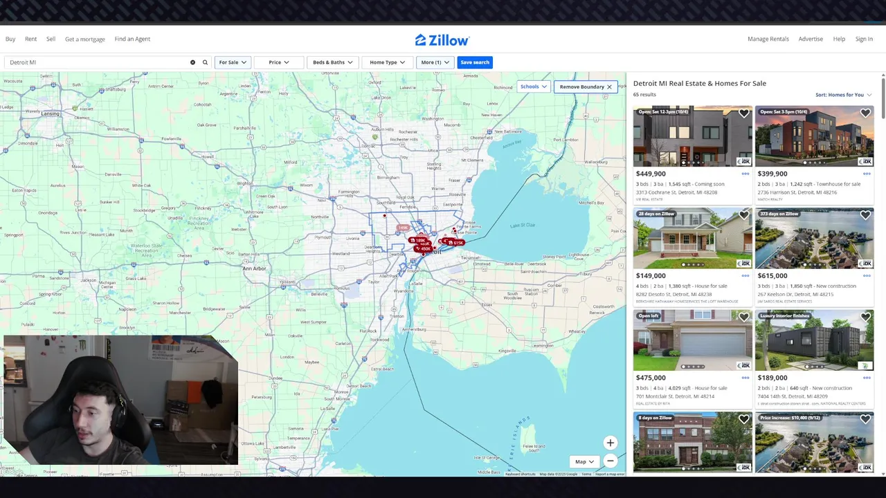Open the Schools map dropdown

click(534, 86)
